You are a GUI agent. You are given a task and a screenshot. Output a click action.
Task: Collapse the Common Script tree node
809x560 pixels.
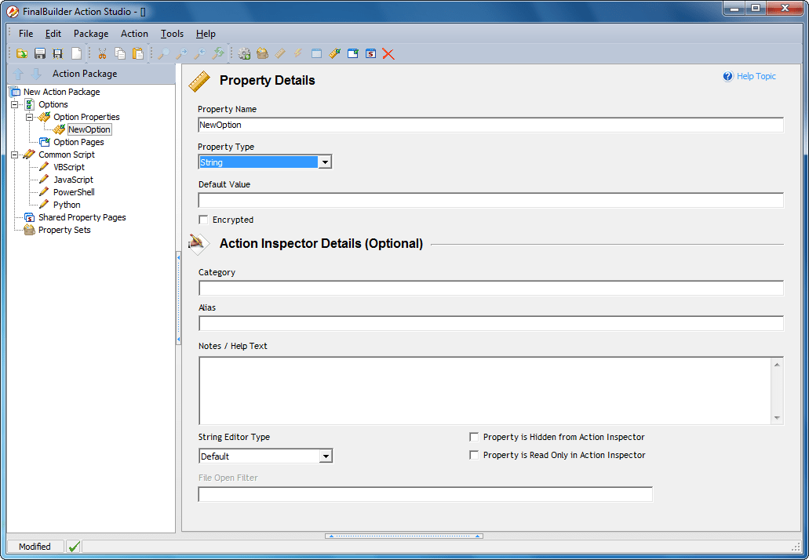pos(16,154)
